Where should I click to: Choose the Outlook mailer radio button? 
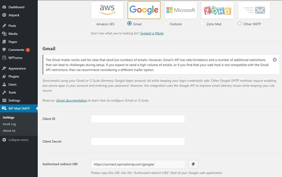pos(166,24)
